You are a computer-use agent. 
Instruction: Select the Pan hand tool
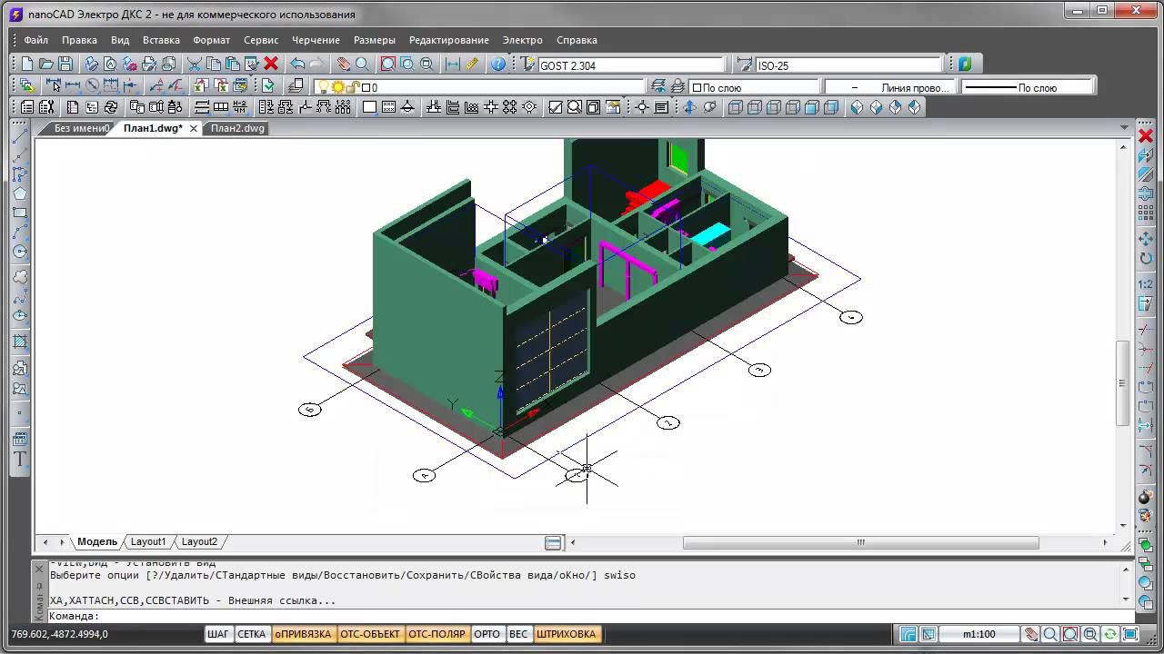(x=343, y=64)
